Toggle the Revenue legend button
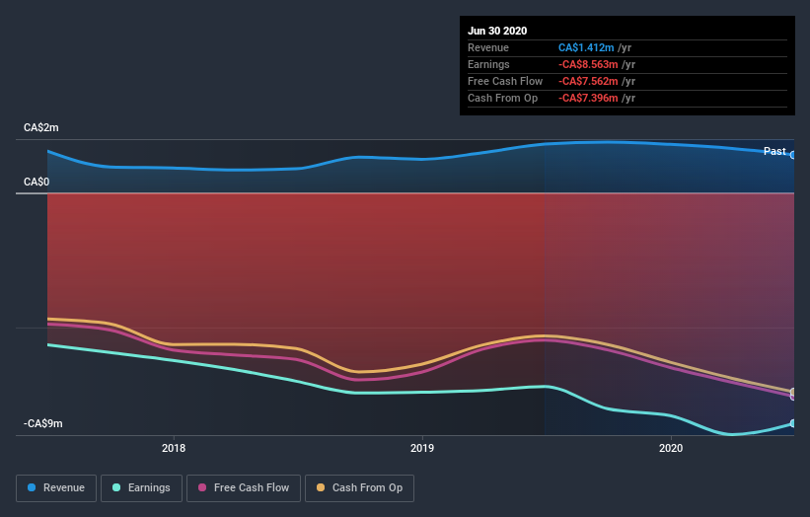This screenshot has width=810, height=517. (56, 488)
